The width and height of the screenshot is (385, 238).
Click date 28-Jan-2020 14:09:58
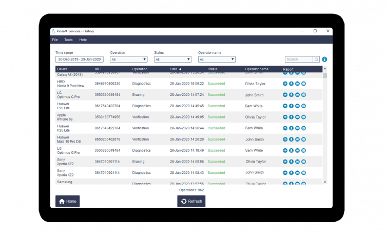(x=187, y=162)
